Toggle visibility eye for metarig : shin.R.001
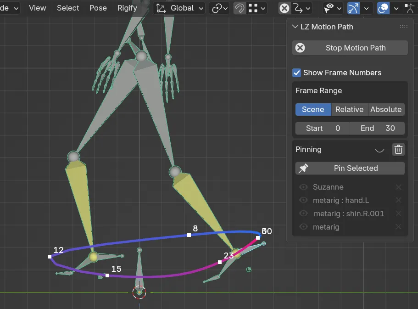Viewport: 418px width, 309px height. 303,213
